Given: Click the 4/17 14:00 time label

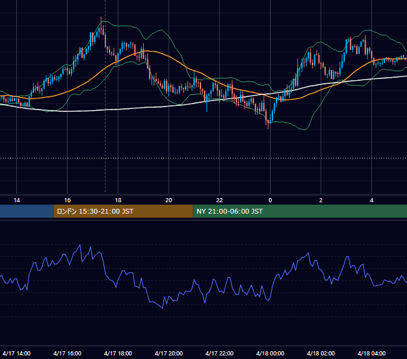Looking at the screenshot, I should 17,353.
